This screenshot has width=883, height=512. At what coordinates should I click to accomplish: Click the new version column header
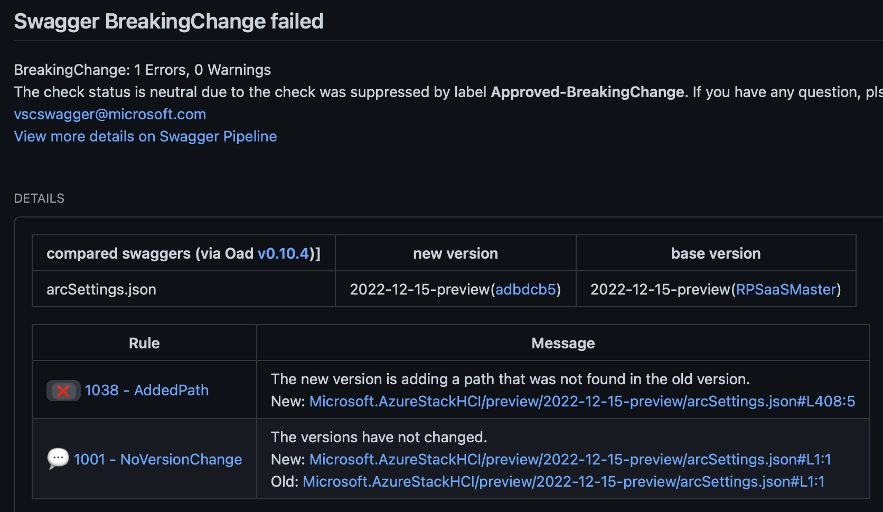[455, 253]
